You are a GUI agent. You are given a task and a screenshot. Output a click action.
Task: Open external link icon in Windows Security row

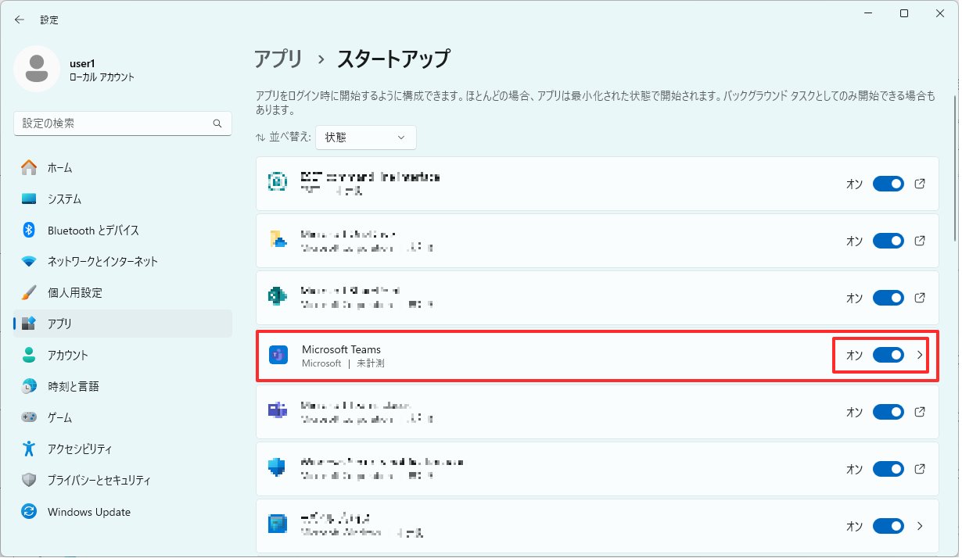921,469
